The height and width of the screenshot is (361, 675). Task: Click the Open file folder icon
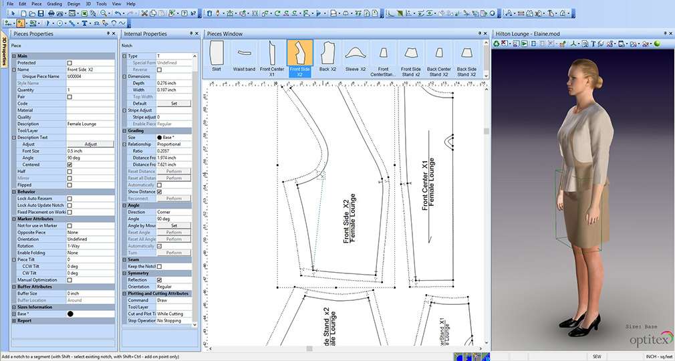pyautogui.click(x=32, y=14)
